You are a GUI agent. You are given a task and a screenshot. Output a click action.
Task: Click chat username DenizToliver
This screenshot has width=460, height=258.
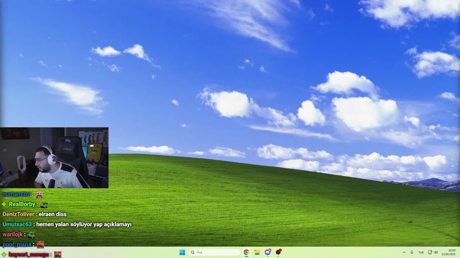(x=18, y=214)
